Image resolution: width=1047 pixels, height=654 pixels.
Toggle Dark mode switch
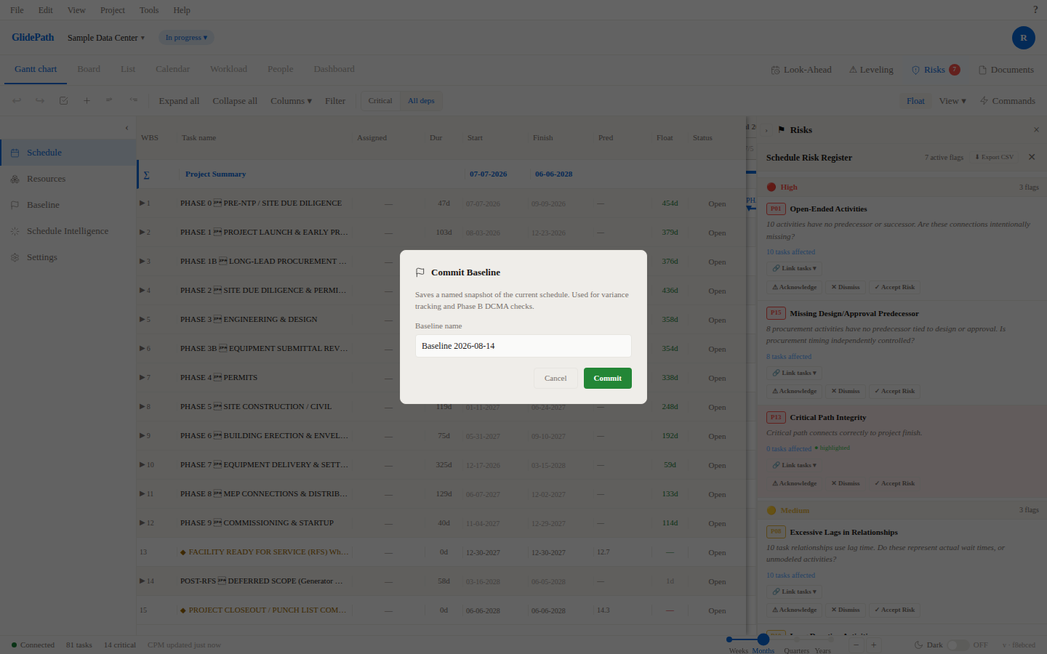click(x=958, y=645)
